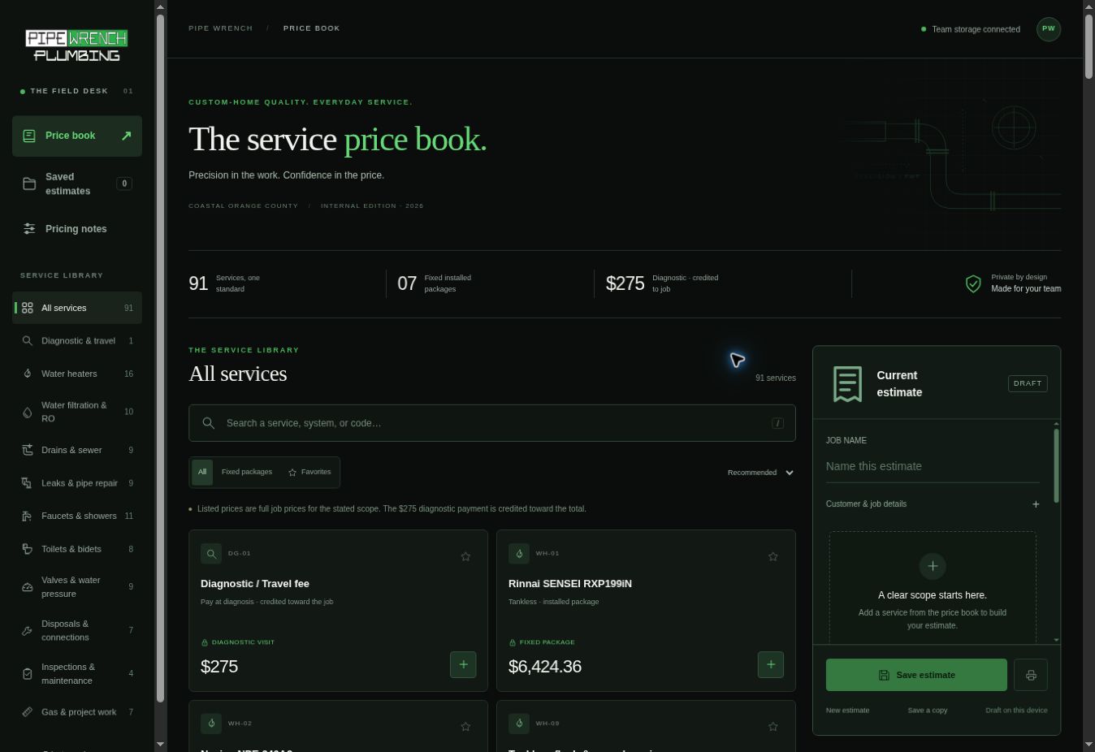
Task: Select All services category
Action: click(x=77, y=308)
